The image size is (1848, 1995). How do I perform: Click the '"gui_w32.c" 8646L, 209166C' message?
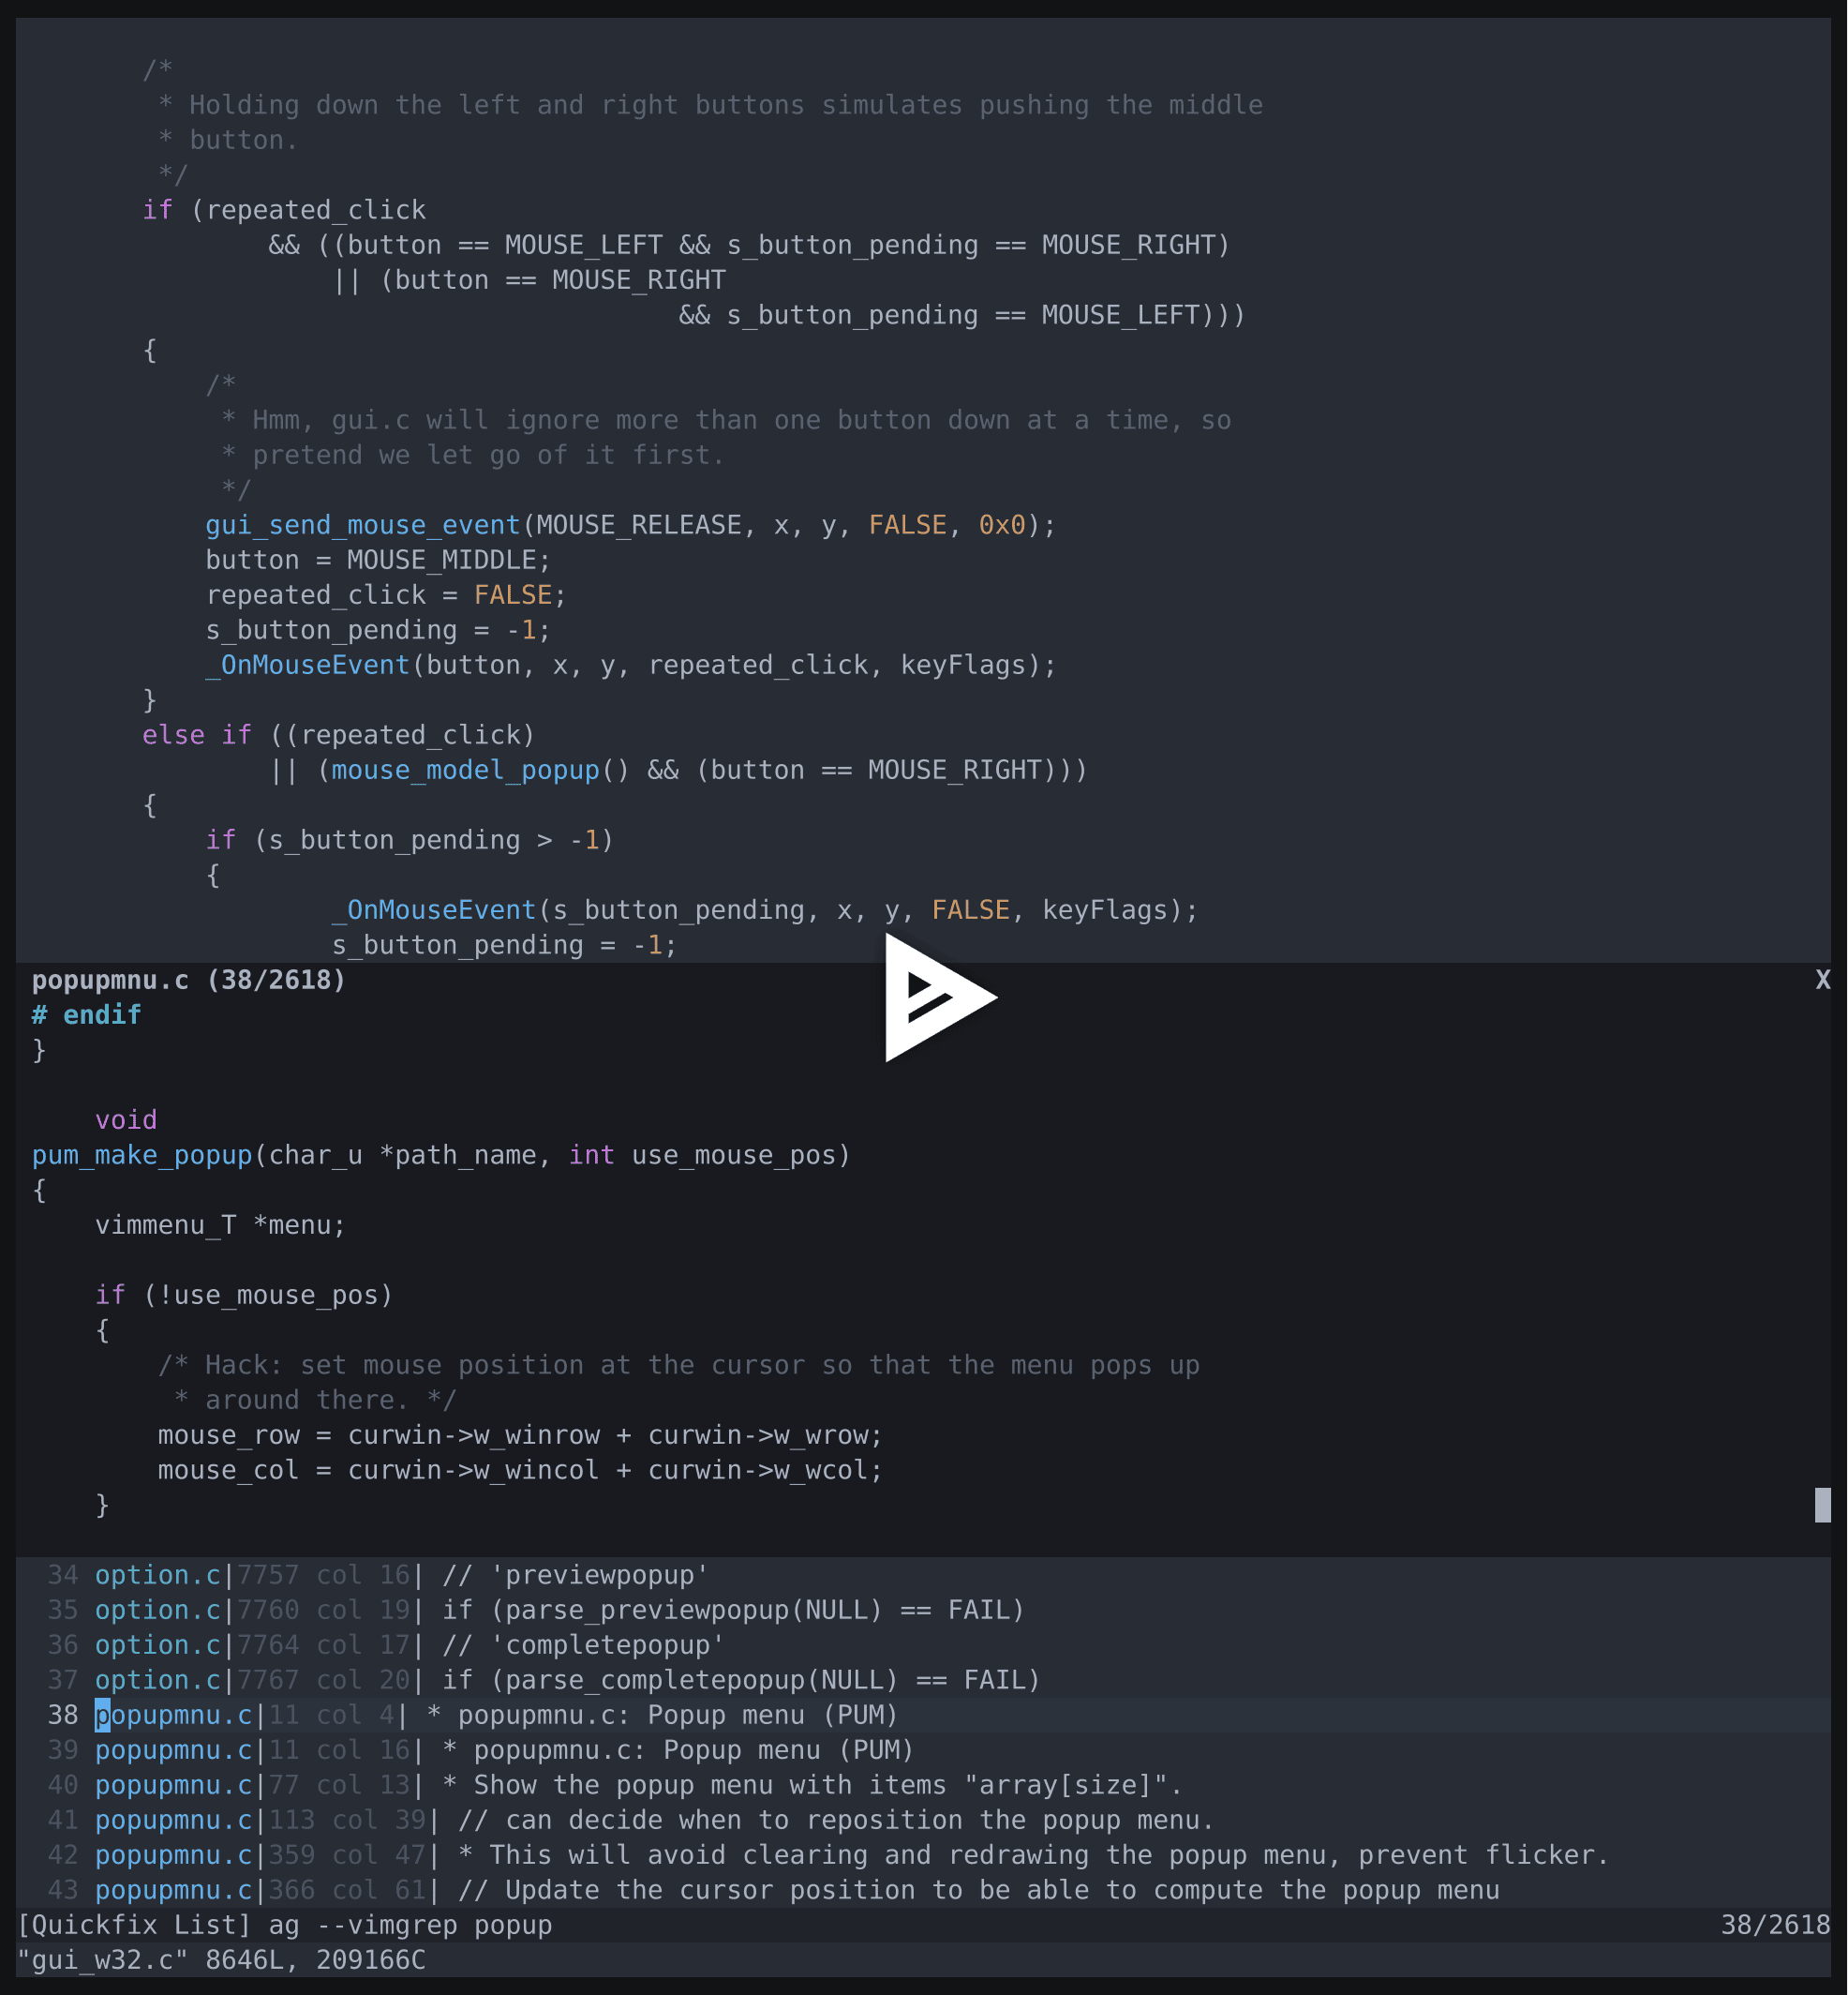tap(221, 1960)
